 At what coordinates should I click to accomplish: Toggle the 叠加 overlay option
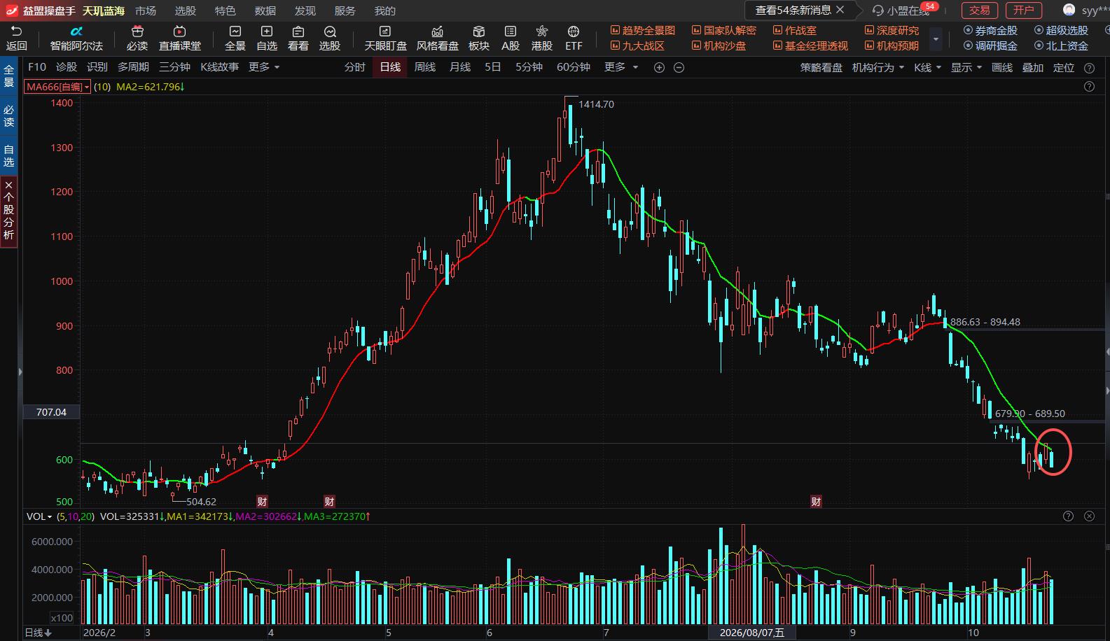click(1033, 67)
